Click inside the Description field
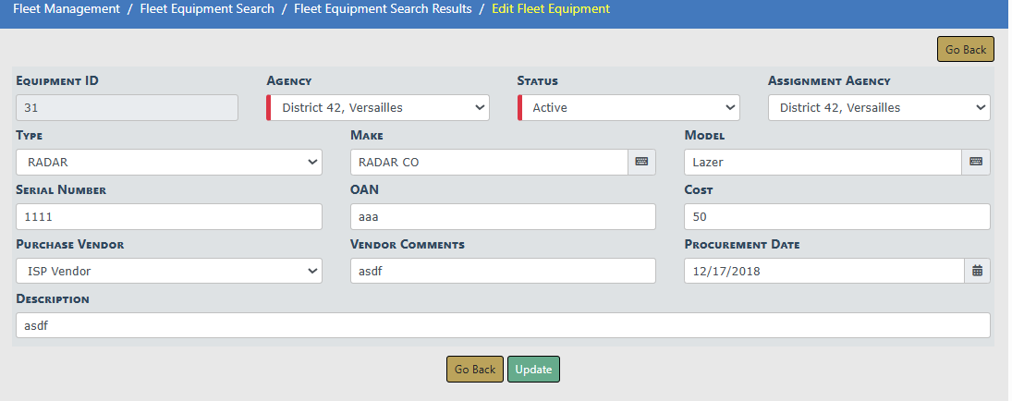The width and height of the screenshot is (1012, 401). (503, 325)
